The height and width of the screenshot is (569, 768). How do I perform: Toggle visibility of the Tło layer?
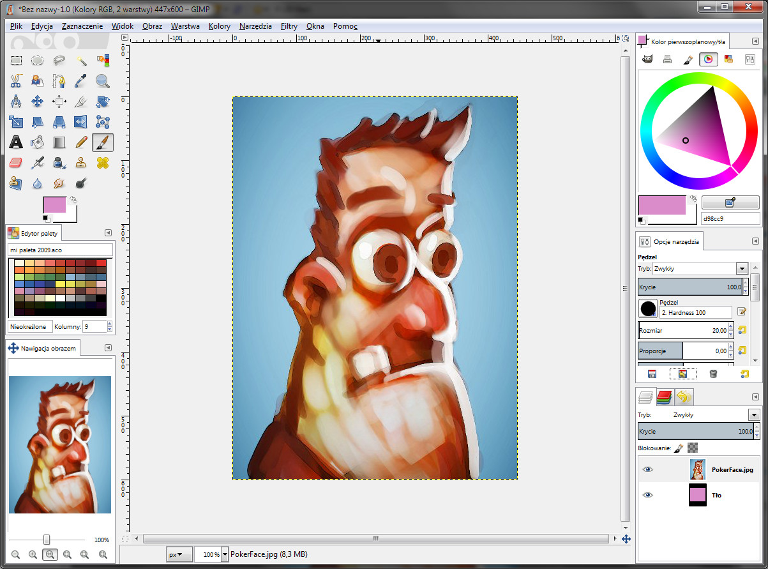pos(647,495)
